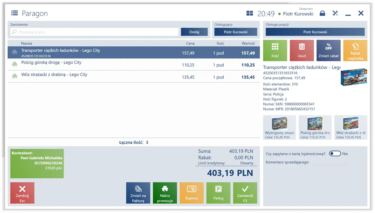Click the Limit kredytowy: Otwarty line
The image size is (375, 213).
pyautogui.click(x=226, y=163)
